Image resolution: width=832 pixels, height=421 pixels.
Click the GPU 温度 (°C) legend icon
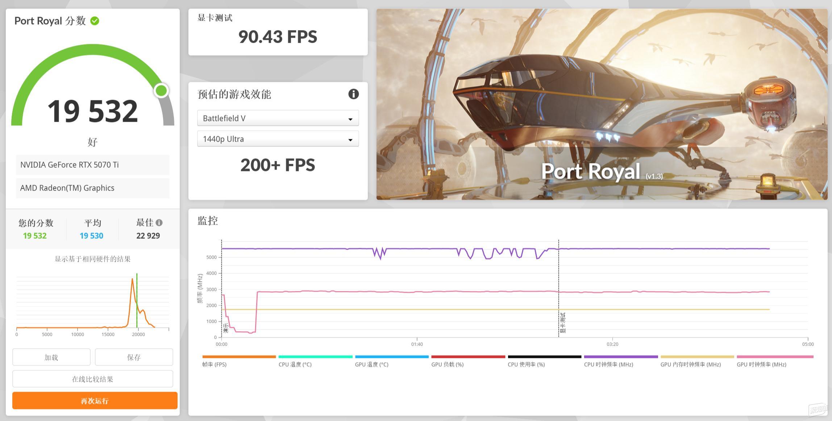tap(391, 357)
